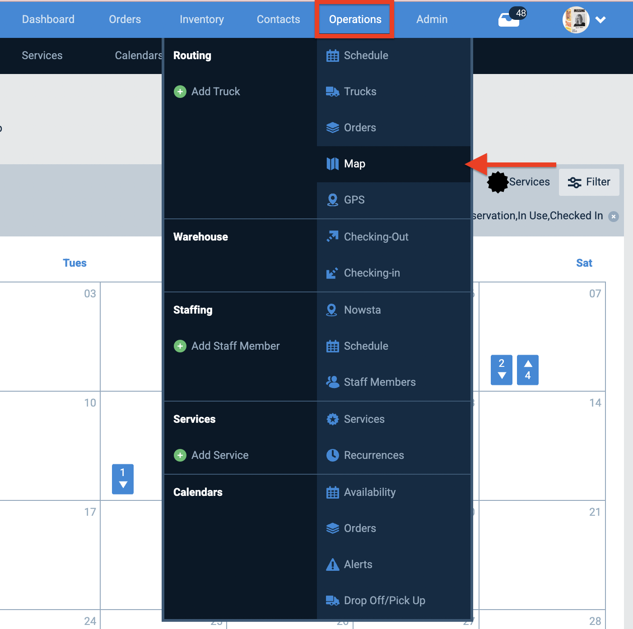Image resolution: width=633 pixels, height=629 pixels.
Task: Switch to the Contacts menu
Action: tap(278, 19)
